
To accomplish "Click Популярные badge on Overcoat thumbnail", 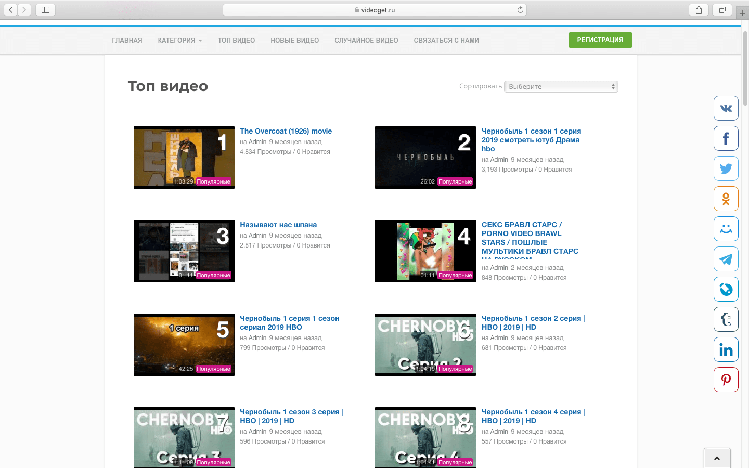I will 213,181.
